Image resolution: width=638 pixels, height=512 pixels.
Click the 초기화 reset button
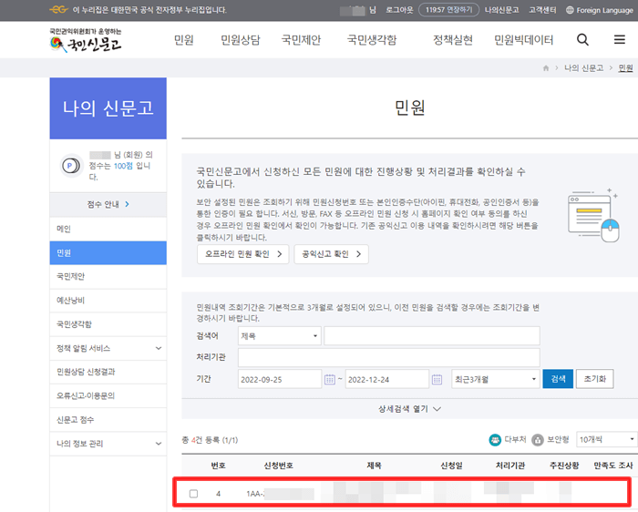click(x=595, y=379)
